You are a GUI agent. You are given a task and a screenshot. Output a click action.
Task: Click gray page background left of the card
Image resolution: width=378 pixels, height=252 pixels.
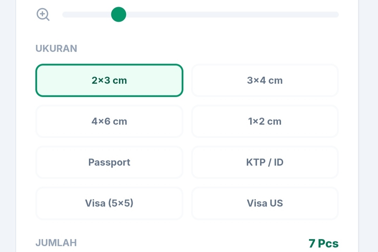point(8,126)
